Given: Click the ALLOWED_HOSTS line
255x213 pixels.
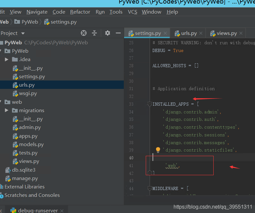Looking at the screenshot, I should coord(175,66).
